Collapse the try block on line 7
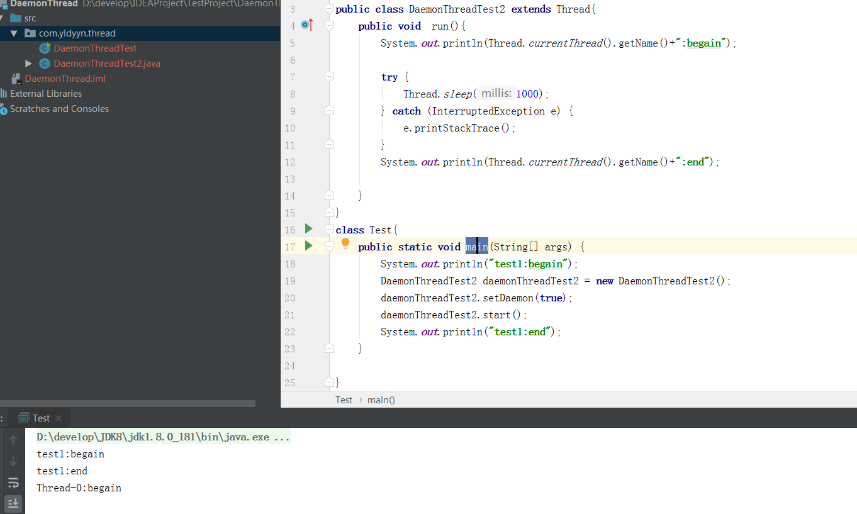857x514 pixels. [x=328, y=77]
